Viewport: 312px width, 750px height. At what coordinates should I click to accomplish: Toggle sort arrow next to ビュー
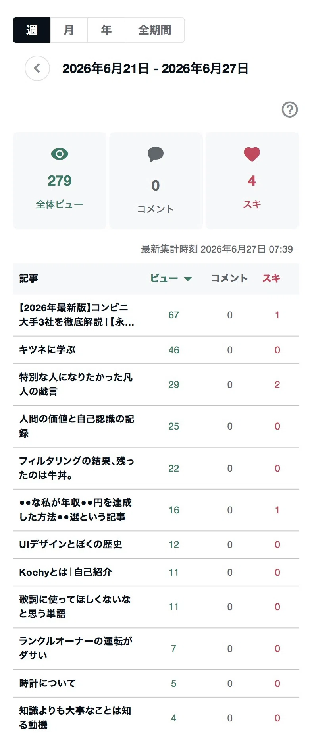click(x=188, y=279)
